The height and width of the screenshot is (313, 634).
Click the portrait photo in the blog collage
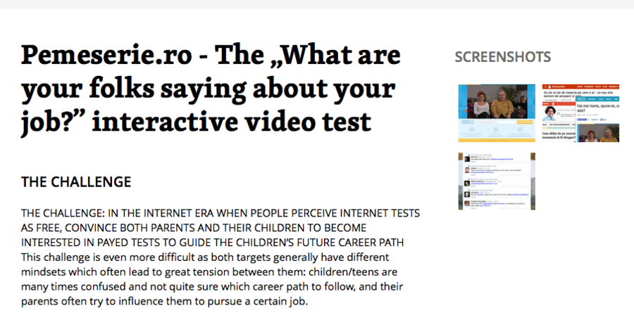point(549,111)
